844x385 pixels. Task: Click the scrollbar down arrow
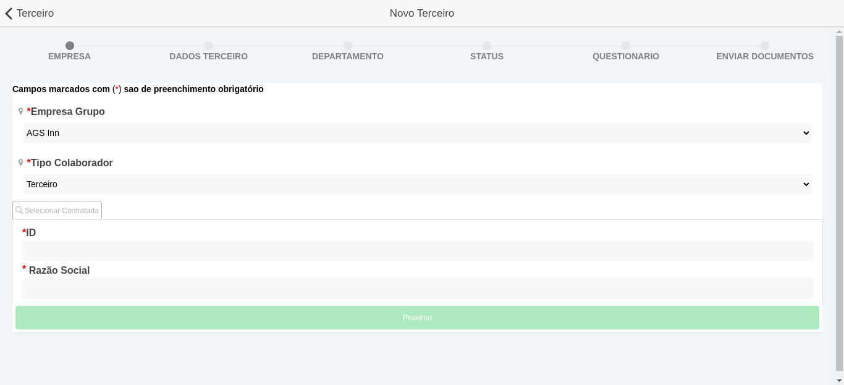839,380
